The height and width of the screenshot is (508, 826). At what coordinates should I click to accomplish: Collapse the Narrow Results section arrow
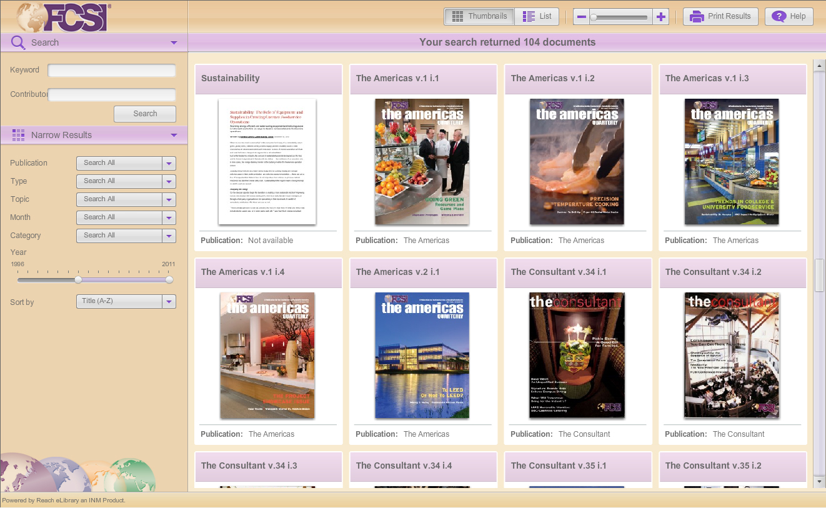tap(174, 135)
